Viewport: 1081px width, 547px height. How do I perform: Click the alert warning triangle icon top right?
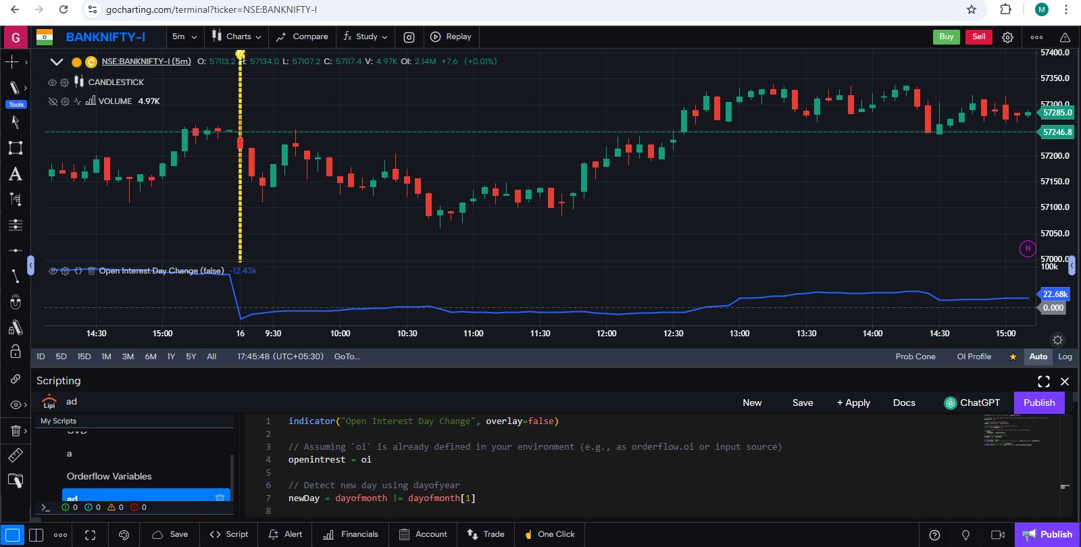pyautogui.click(x=1065, y=37)
